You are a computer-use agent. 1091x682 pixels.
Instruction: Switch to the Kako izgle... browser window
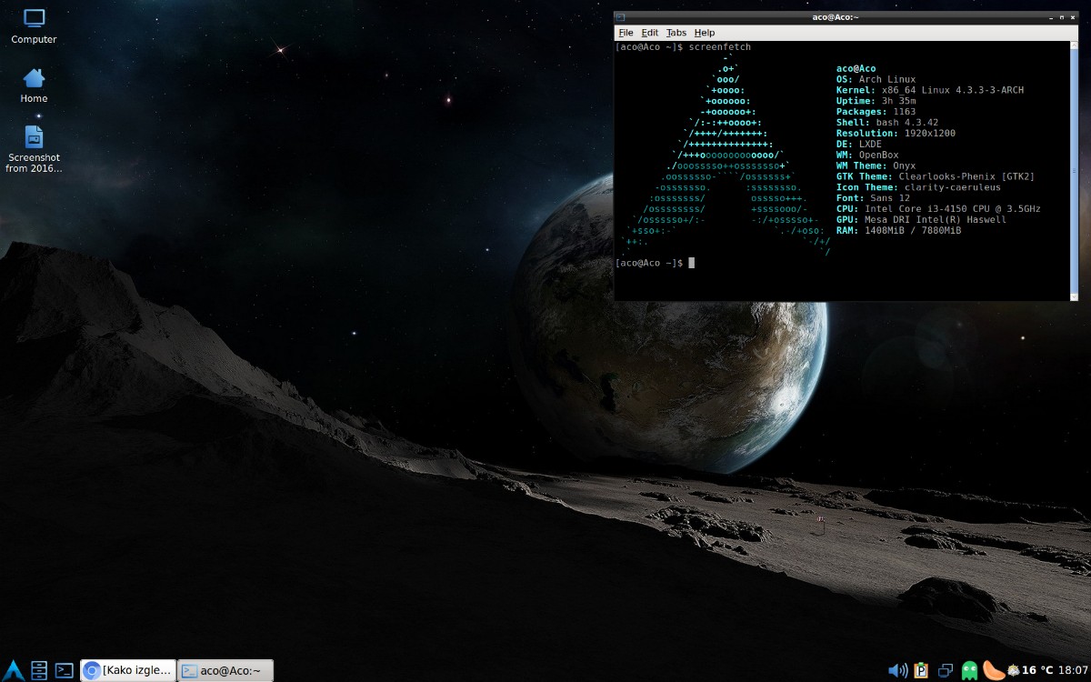[127, 670]
